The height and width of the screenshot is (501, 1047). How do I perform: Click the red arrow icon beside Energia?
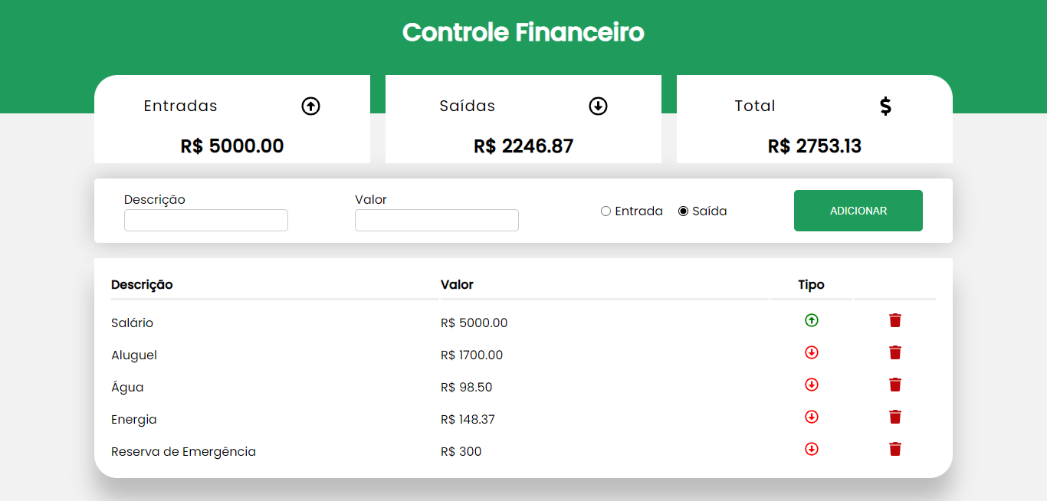click(811, 417)
